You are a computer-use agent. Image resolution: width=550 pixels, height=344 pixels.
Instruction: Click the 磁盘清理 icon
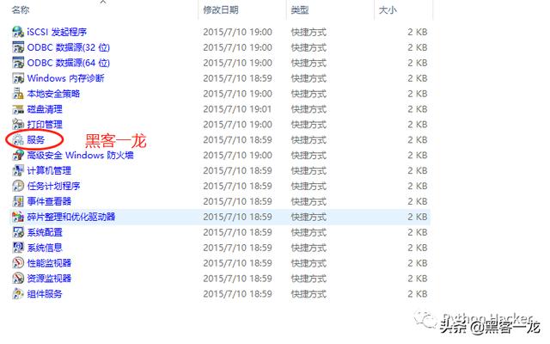[x=18, y=109]
